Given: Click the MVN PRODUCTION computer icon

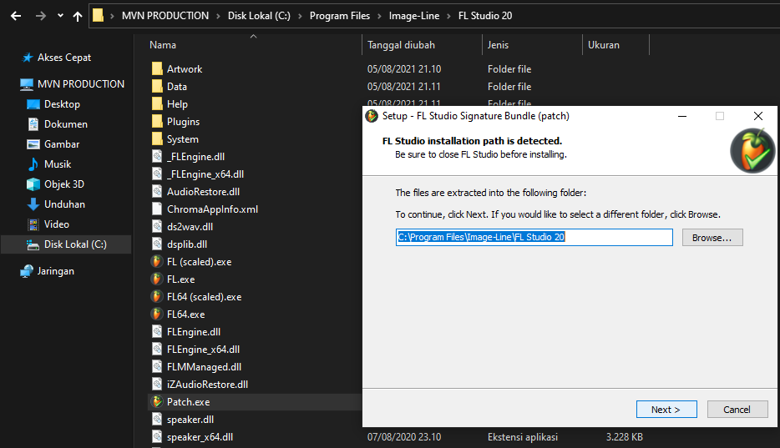Looking at the screenshot, I should coord(27,84).
